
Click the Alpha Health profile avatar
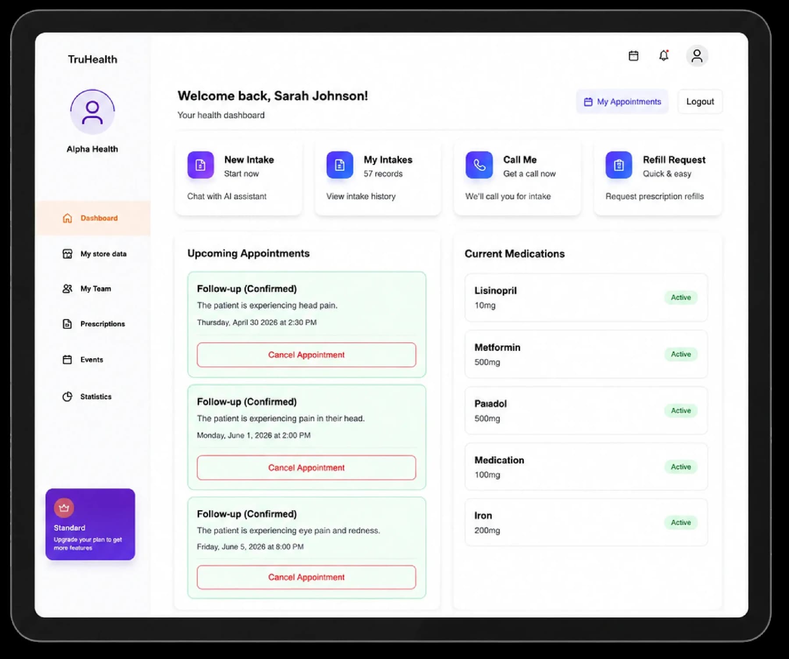92,112
